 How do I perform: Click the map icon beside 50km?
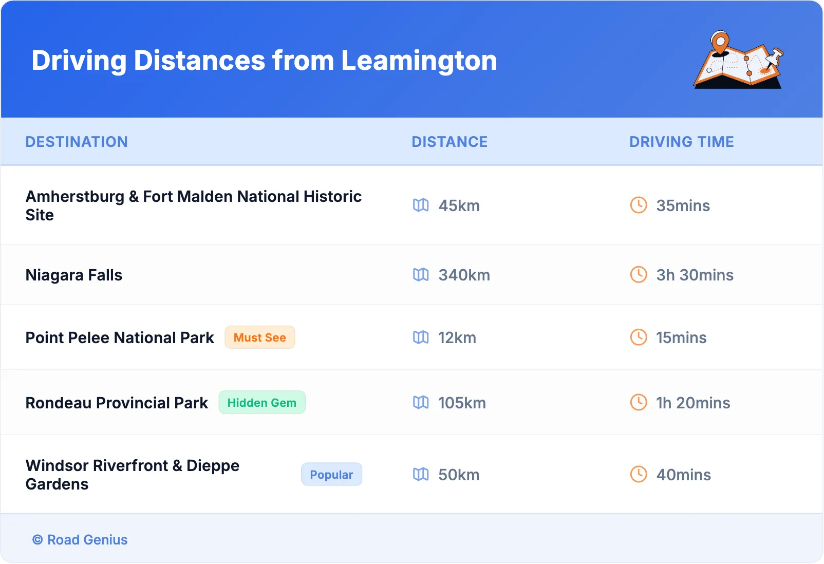coord(421,475)
